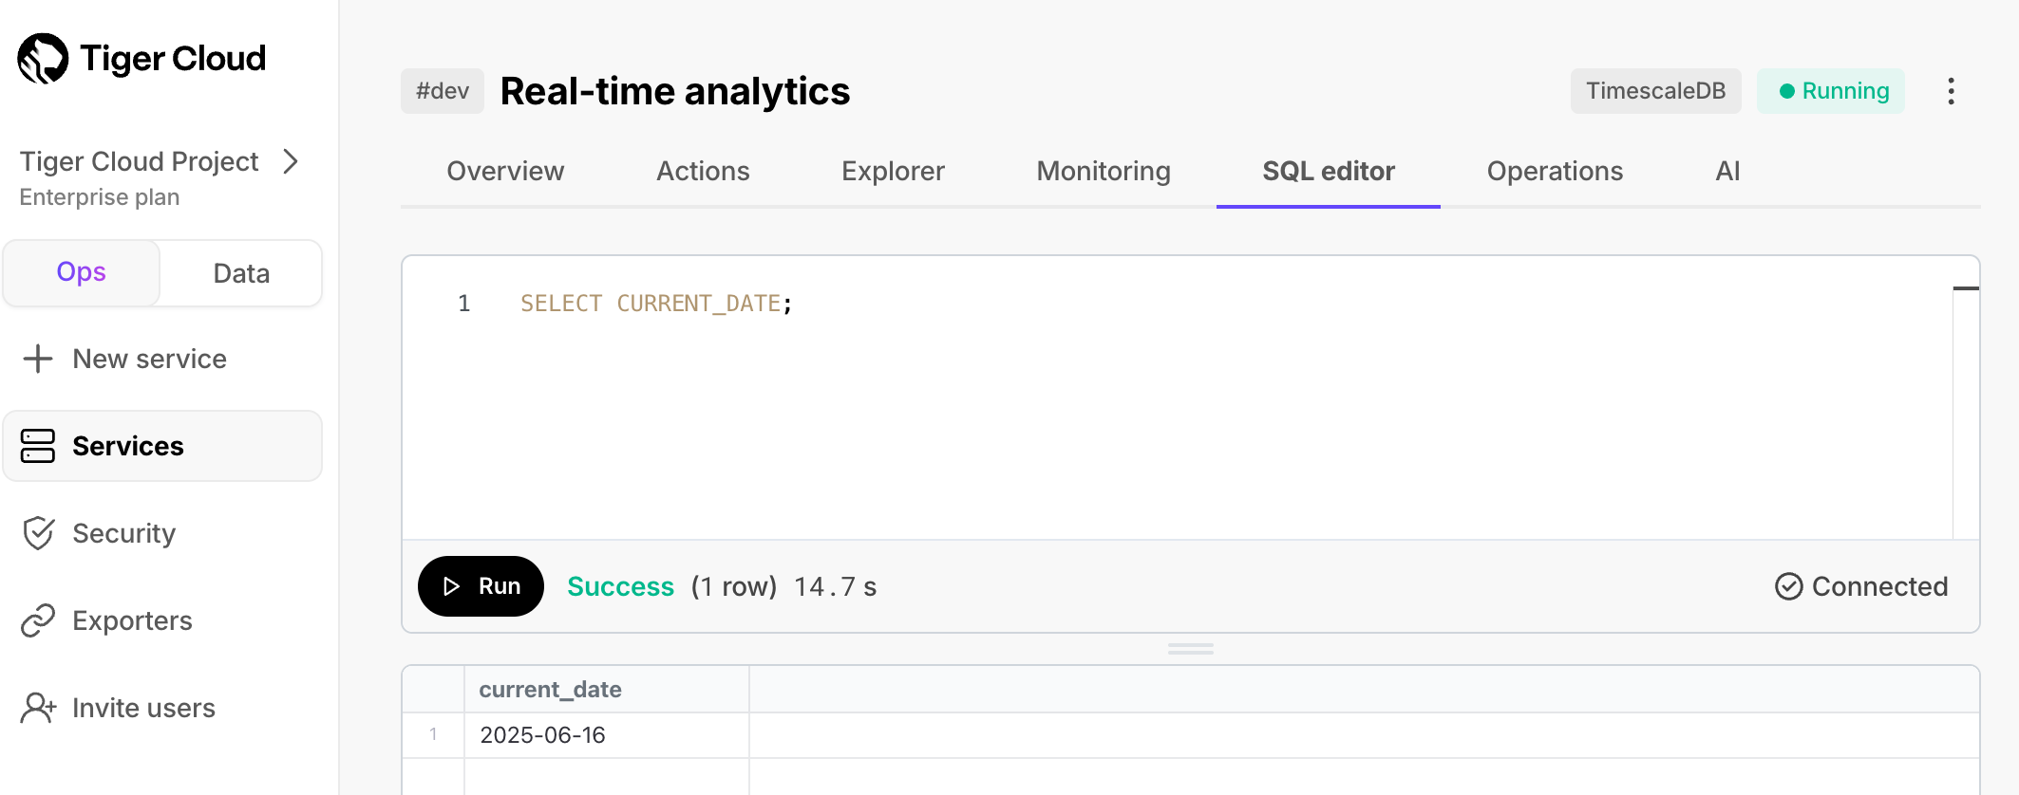Select the Overview tab
Viewport: 2019px width, 795px height.
point(505,171)
